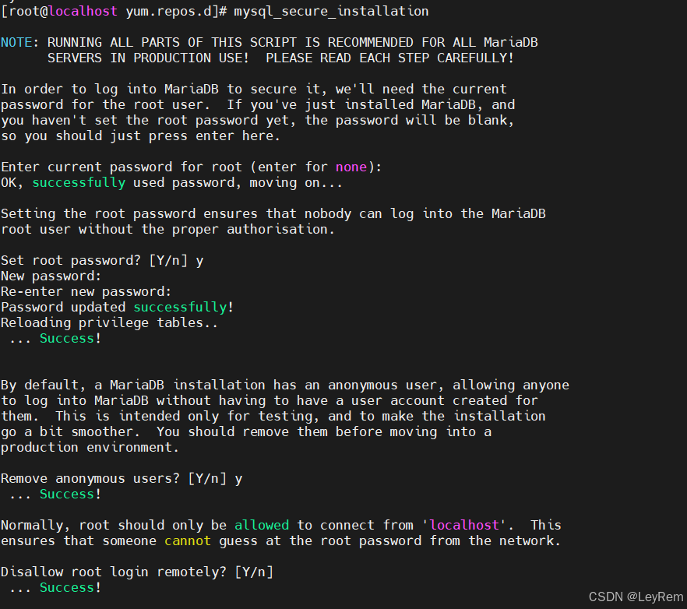687x609 pixels.
Task: Click the magenta word 'none' in password prompt
Action: pyautogui.click(x=351, y=167)
